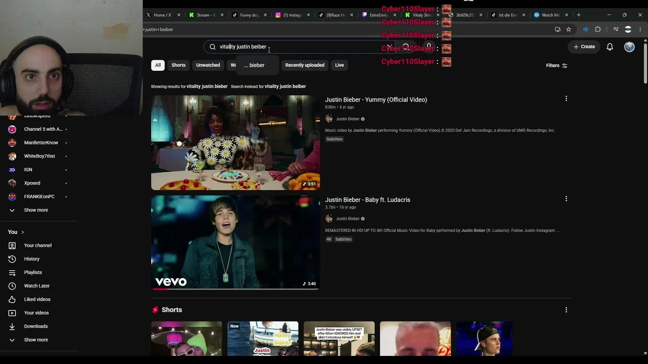The height and width of the screenshot is (364, 648).
Task: Go to Your channel in sidebar
Action: 39,245
